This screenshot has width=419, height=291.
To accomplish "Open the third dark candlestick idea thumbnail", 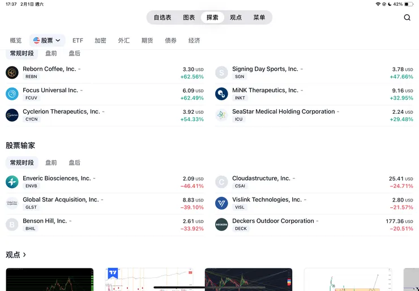I will pos(249,280).
